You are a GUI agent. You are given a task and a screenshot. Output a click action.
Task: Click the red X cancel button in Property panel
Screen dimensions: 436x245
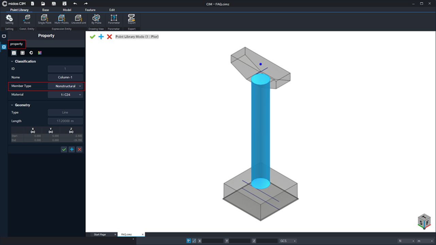(79, 149)
